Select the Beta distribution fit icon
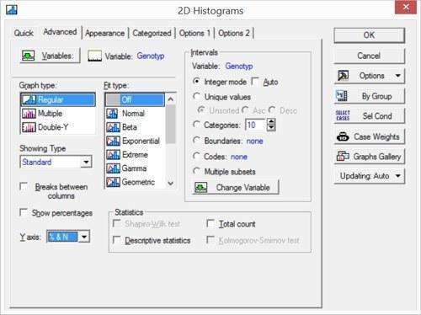The height and width of the screenshot is (315, 421). [113, 127]
